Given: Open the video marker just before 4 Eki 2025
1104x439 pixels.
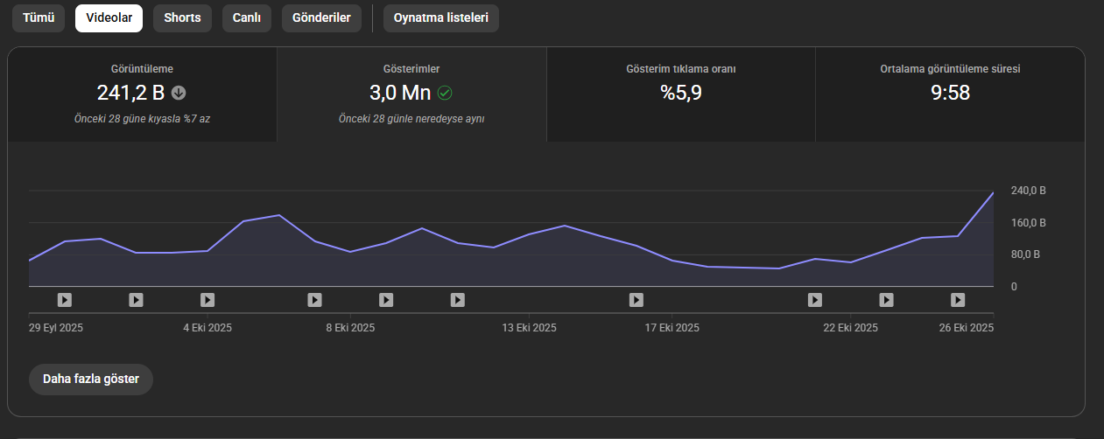Looking at the screenshot, I should (207, 300).
